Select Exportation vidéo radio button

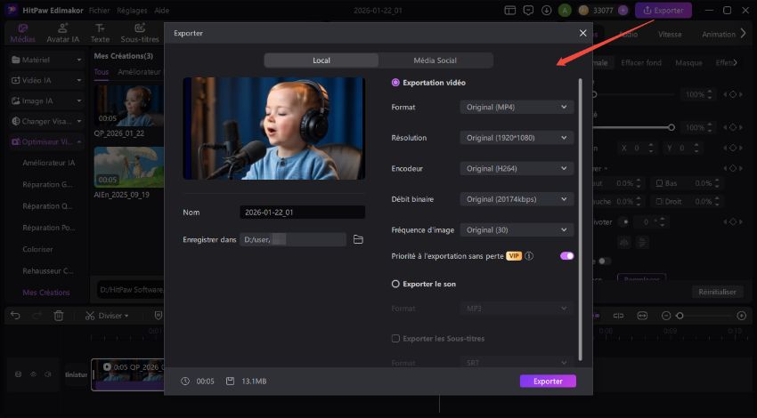(x=395, y=83)
